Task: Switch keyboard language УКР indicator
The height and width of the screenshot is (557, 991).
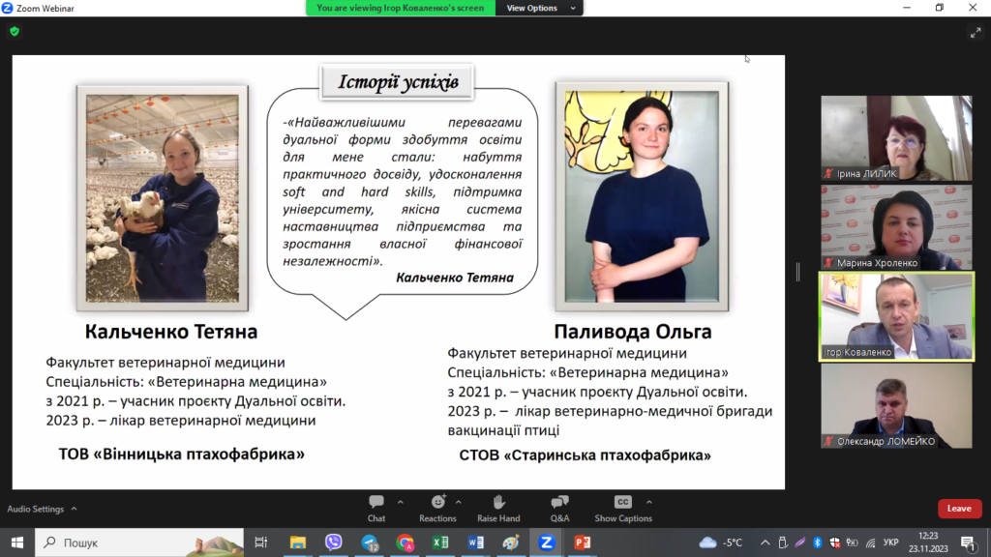Action: tap(891, 542)
